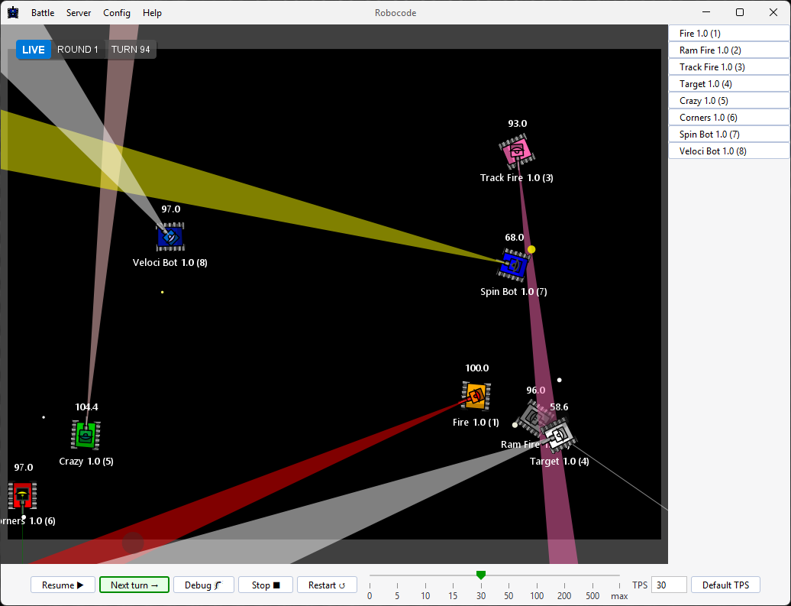The width and height of the screenshot is (791, 606).
Task: Select the orange Fire tank
Action: tap(476, 395)
